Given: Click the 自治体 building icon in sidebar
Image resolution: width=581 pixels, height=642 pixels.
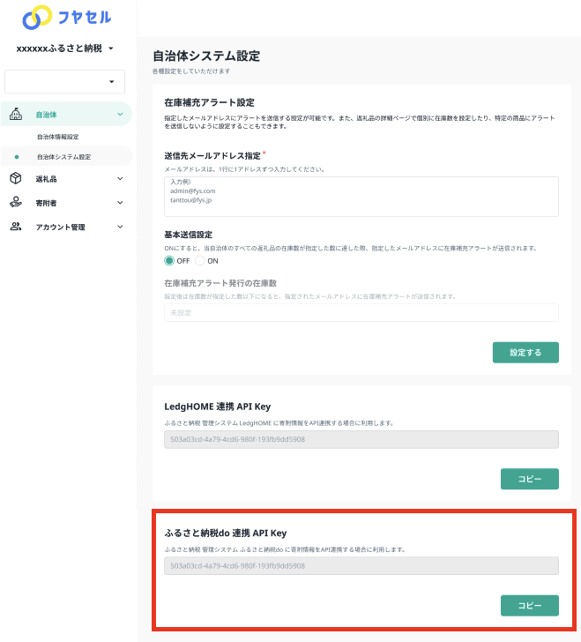Looking at the screenshot, I should pos(16,114).
